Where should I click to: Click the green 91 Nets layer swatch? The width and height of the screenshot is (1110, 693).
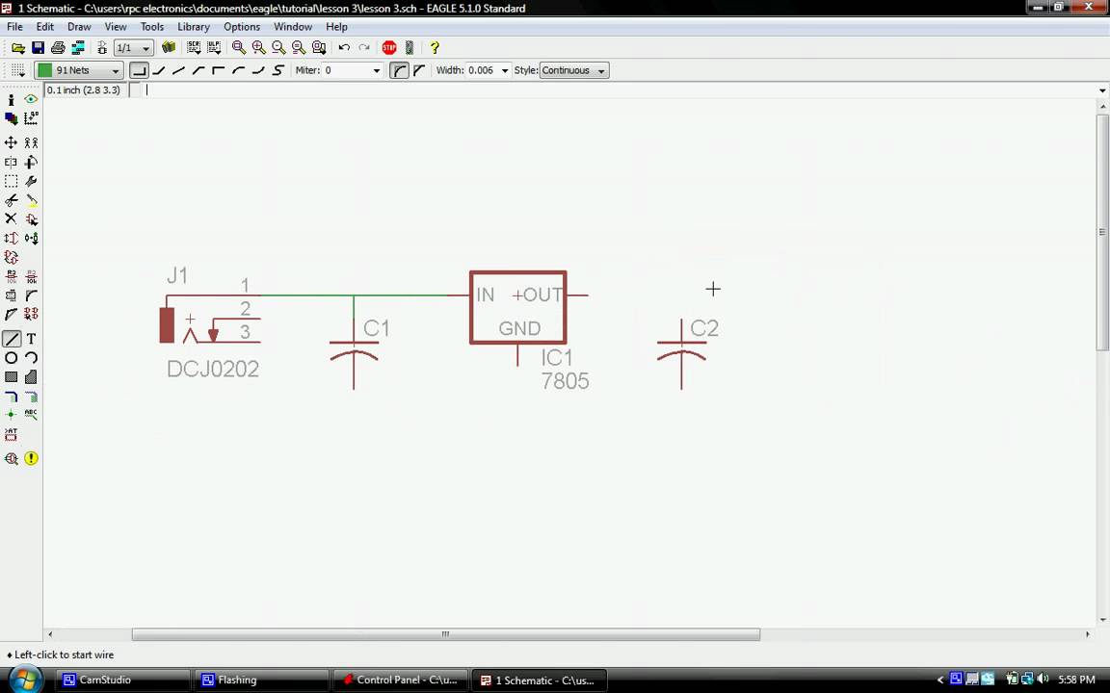click(44, 69)
